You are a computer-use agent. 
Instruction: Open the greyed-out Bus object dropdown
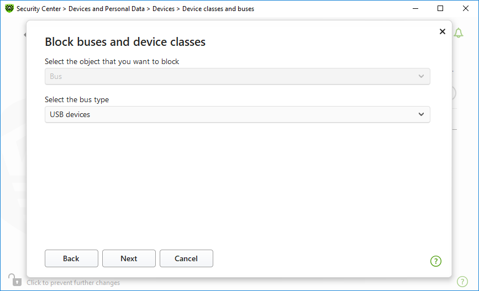click(238, 76)
